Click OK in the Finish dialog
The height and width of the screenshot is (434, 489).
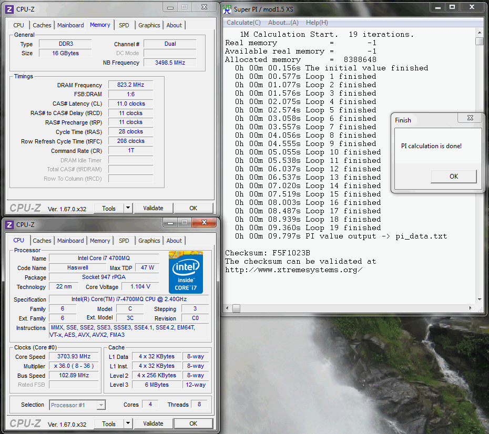454,177
